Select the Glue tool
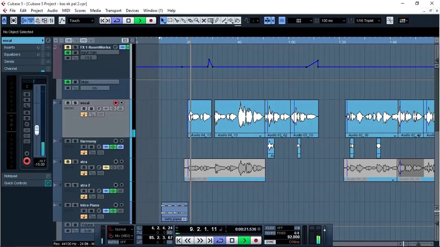 click(184, 21)
